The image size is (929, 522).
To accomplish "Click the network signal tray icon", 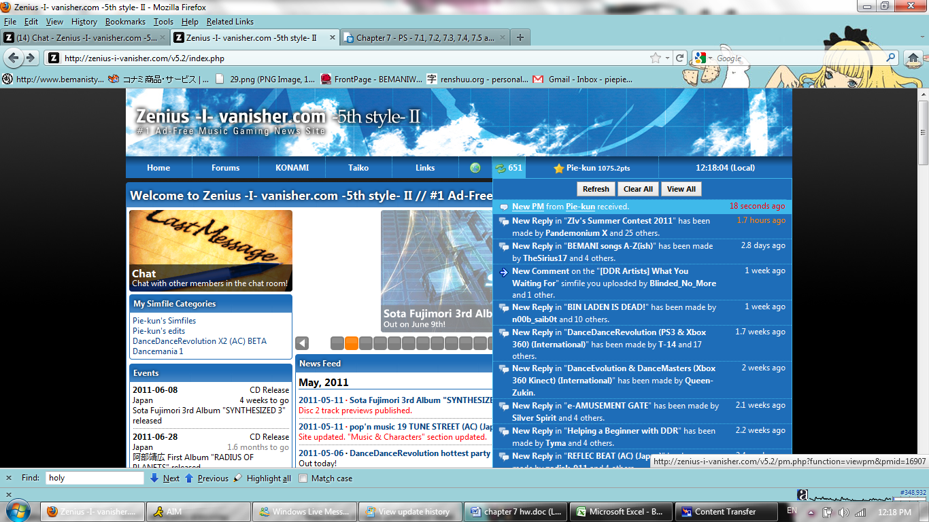I will tap(860, 512).
